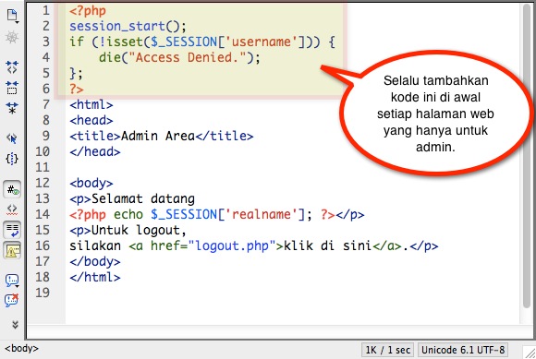Open the Open Documents list icon
The width and height of the screenshot is (536, 359).
click(12, 16)
